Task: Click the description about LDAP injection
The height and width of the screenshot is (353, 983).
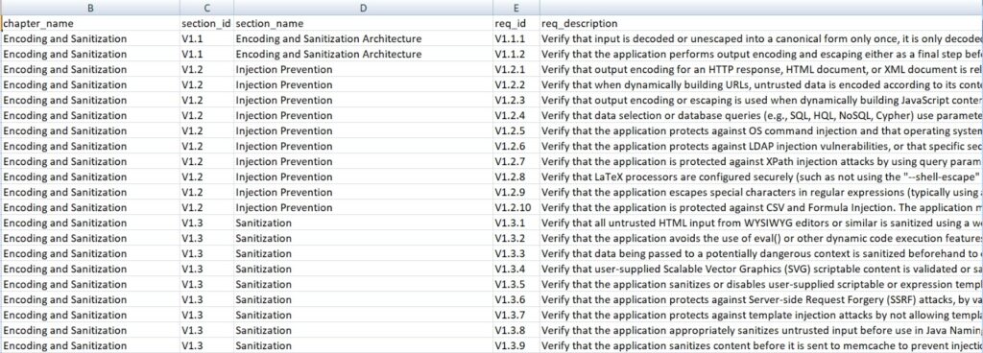Action: point(761,146)
